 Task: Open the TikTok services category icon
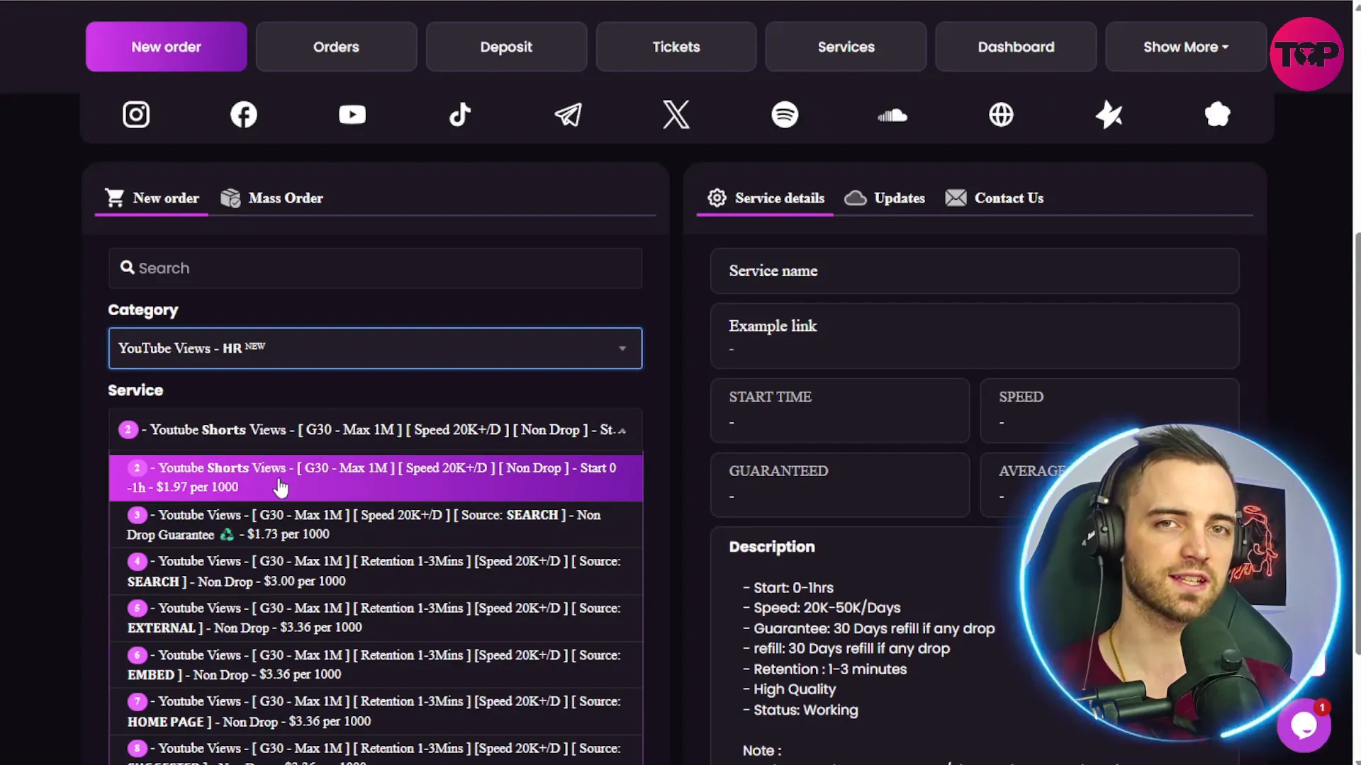coord(460,114)
